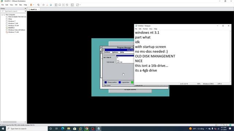Click the Disk 0 label in Disk Administrator
Image resolution: width=234 pixels, height=131 pixels.
pos(108,57)
